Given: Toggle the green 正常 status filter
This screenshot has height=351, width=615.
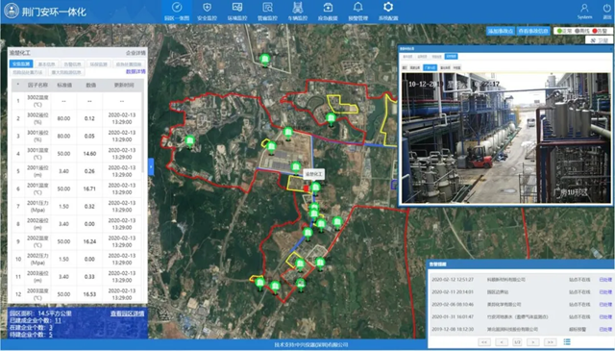Looking at the screenshot, I should click(564, 31).
